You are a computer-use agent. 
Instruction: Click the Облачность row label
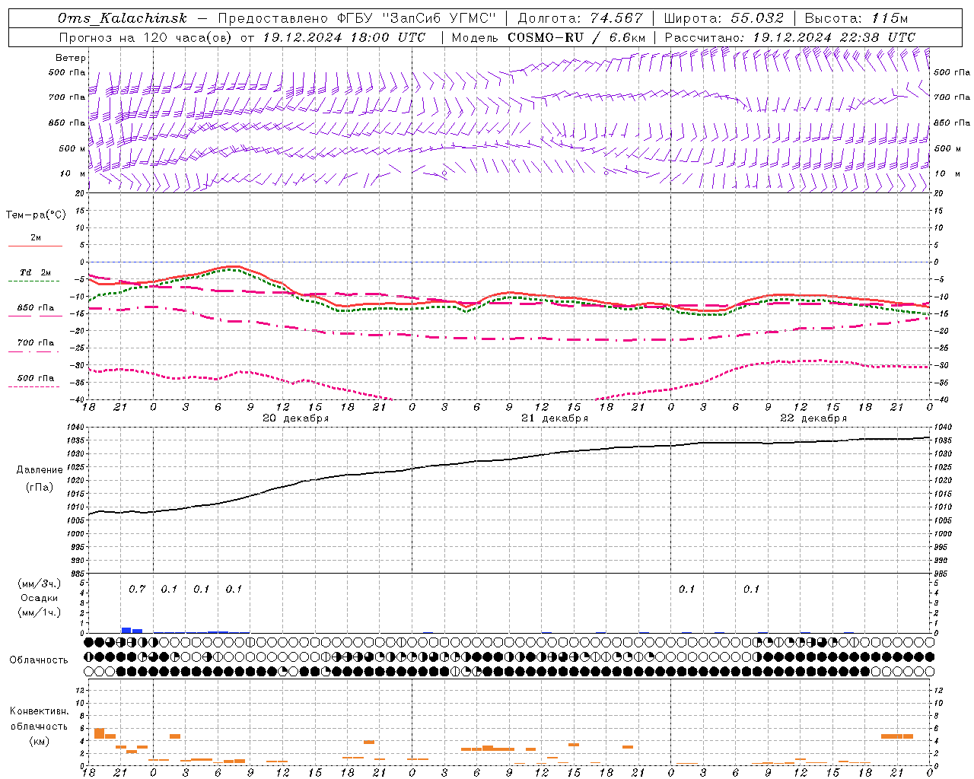(39, 660)
